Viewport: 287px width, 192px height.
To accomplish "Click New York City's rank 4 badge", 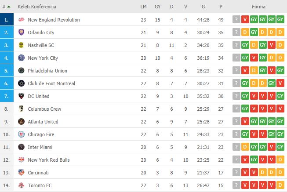I will point(7,58).
